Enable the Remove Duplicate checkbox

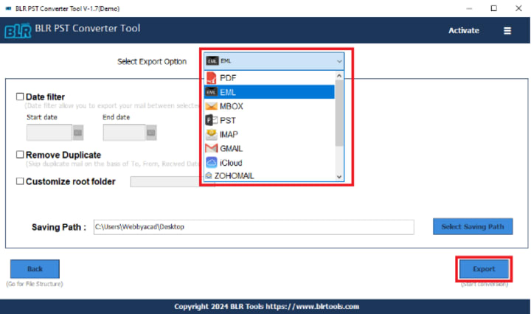(20, 155)
